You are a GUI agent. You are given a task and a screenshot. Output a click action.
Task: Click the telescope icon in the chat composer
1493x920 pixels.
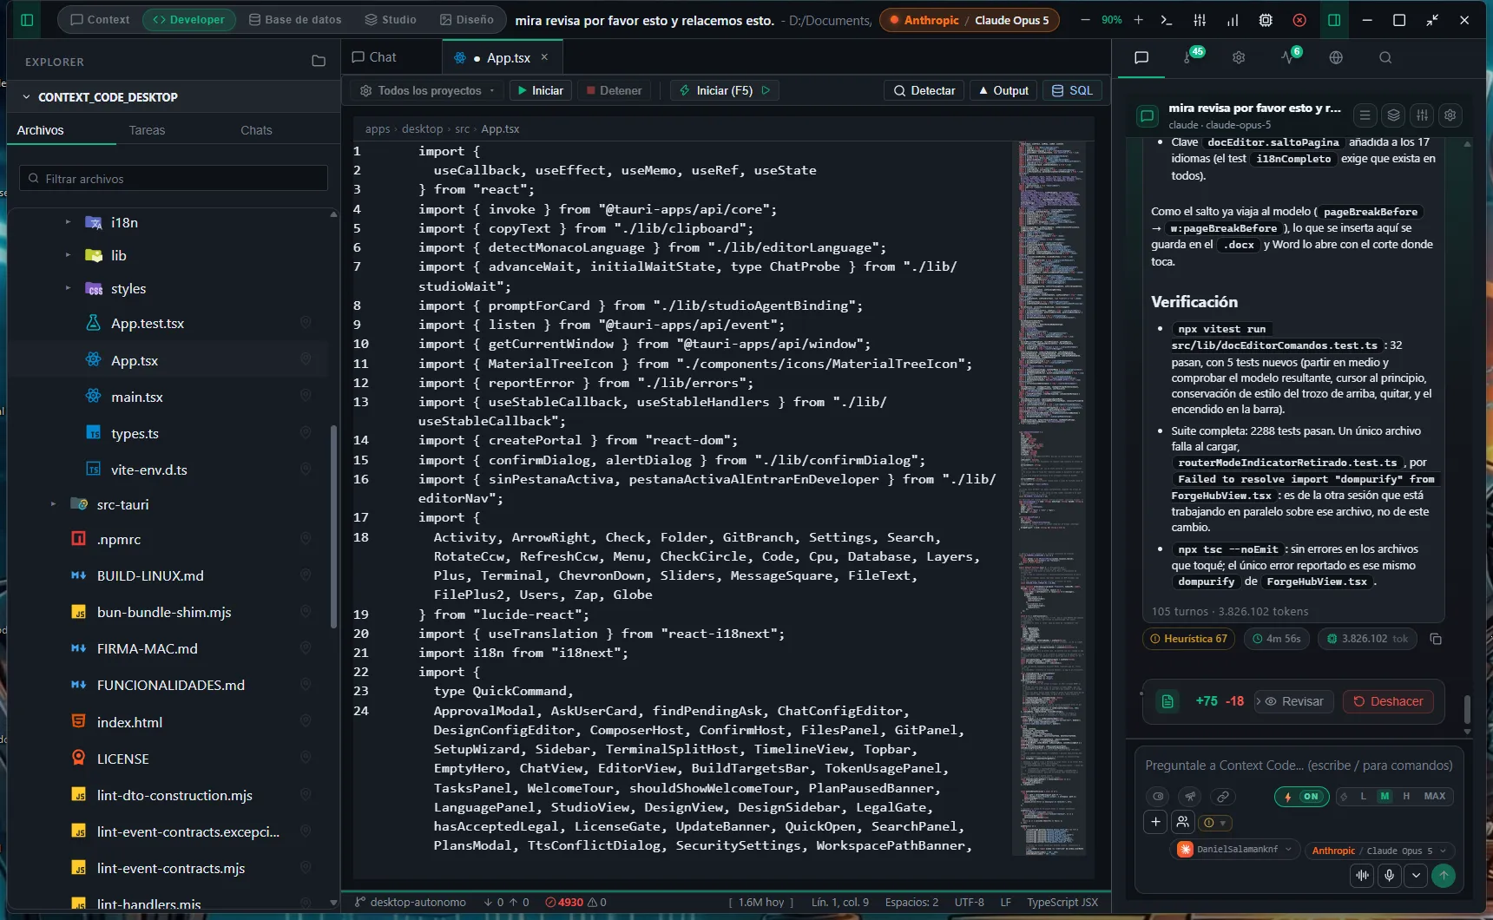(1190, 796)
